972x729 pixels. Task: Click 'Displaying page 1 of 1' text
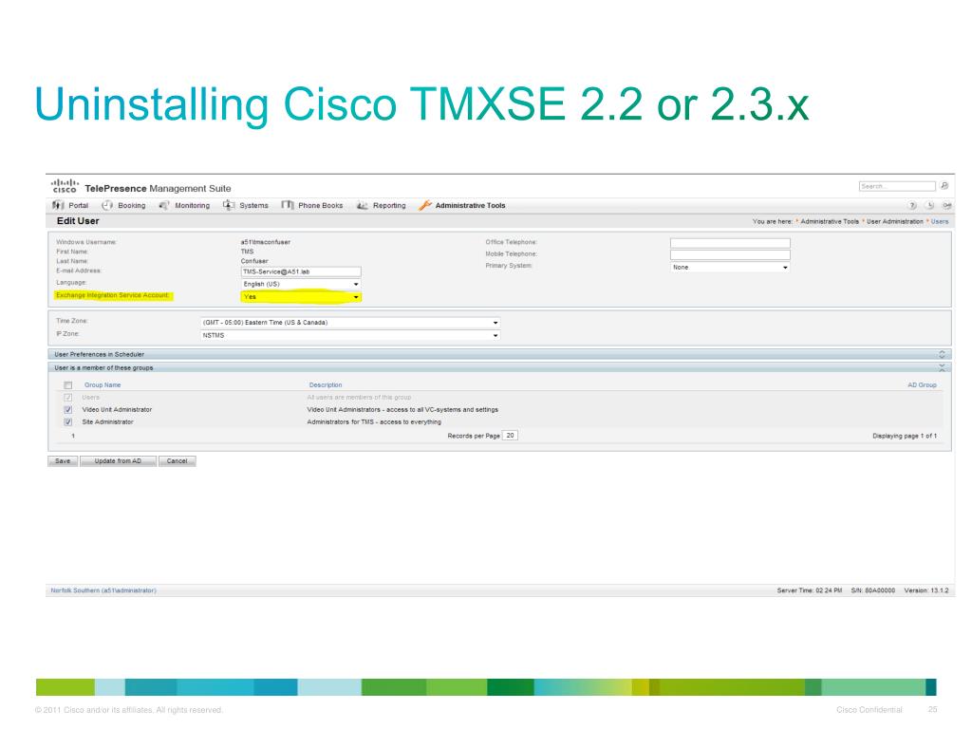[x=905, y=436]
